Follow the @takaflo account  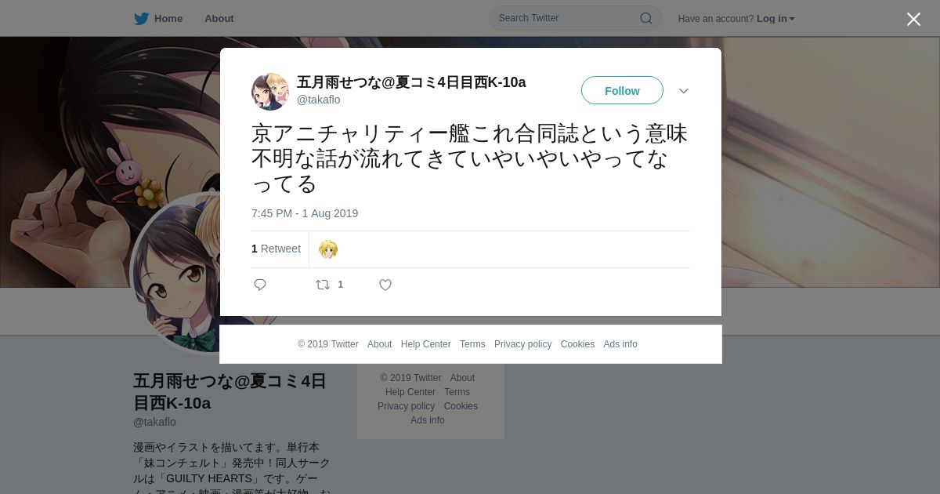pos(622,90)
